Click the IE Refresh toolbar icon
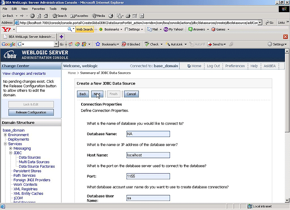 pyautogui.click(x=39, y=16)
